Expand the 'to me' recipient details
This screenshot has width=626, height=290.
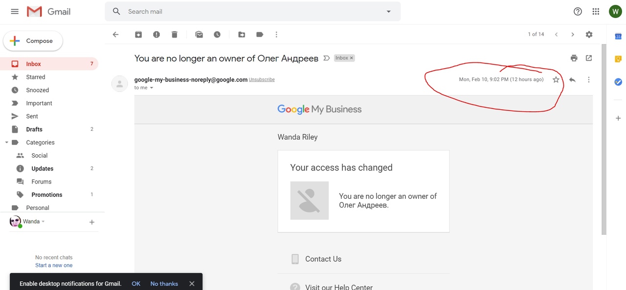[152, 88]
